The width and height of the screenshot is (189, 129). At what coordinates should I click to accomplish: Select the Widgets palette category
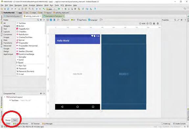click(7, 26)
